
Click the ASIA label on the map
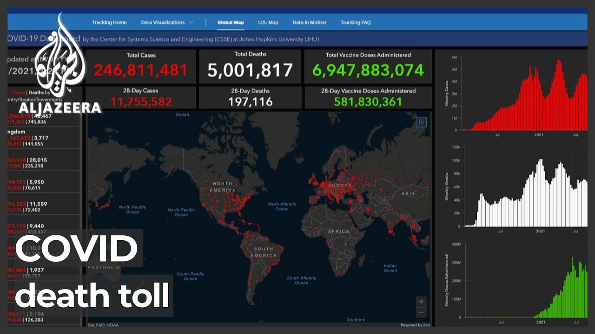[x=409, y=193]
